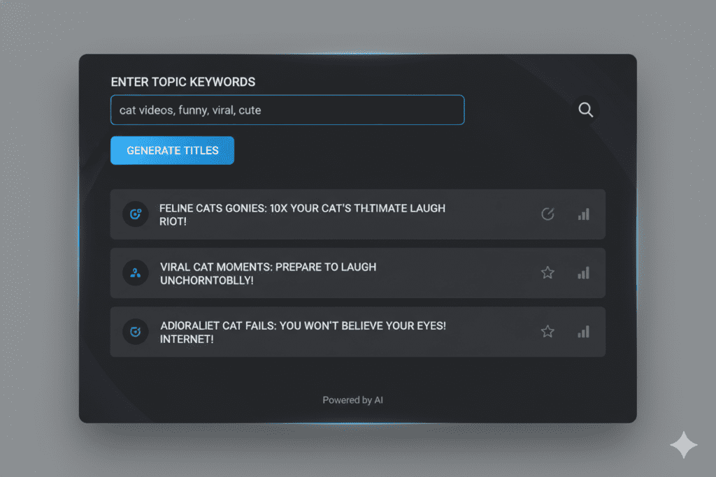The height and width of the screenshot is (477, 716).
Task: View bar chart stats for "Viral Cat Moments"
Action: coord(583,272)
